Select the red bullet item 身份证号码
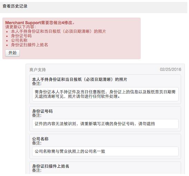 coord(21,36)
